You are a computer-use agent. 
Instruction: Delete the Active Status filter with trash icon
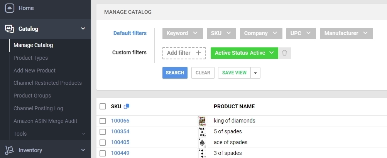click(285, 53)
